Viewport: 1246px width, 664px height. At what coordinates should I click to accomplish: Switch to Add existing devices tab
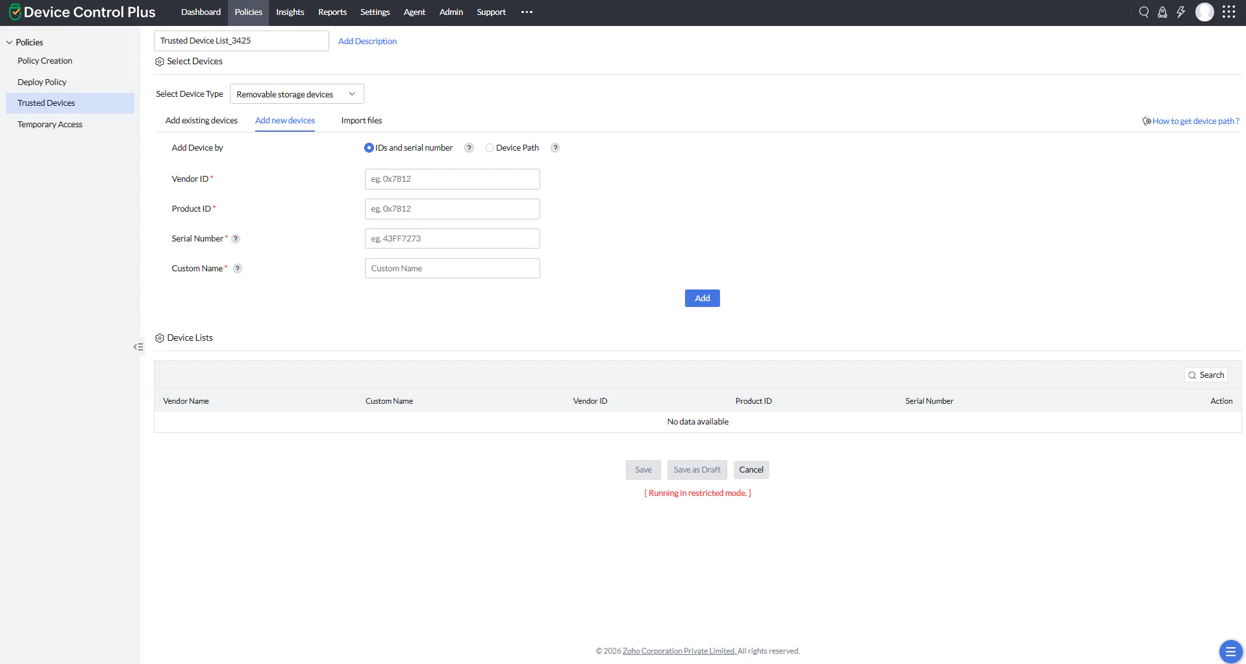click(x=201, y=121)
